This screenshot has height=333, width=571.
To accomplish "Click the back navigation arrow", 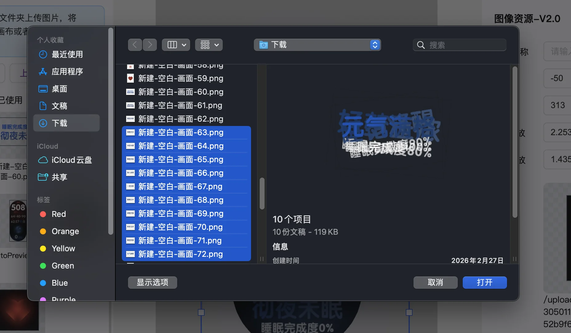I will tap(135, 45).
